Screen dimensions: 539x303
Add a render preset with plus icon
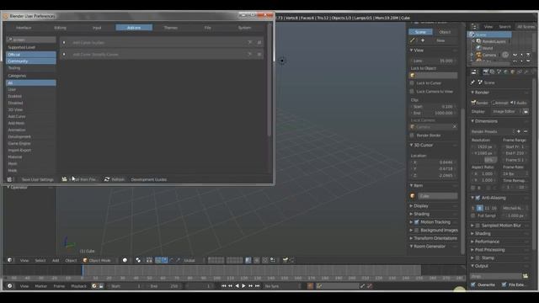point(519,131)
